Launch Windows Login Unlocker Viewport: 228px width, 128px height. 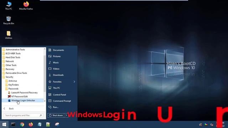point(23,100)
